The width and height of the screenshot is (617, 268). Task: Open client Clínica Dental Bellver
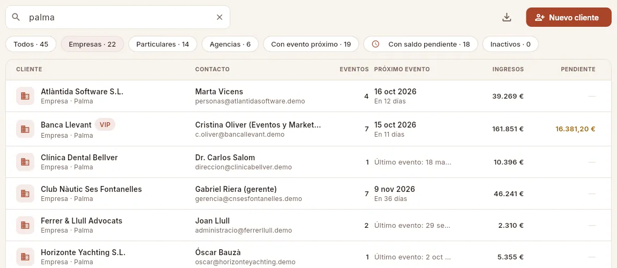pos(79,158)
